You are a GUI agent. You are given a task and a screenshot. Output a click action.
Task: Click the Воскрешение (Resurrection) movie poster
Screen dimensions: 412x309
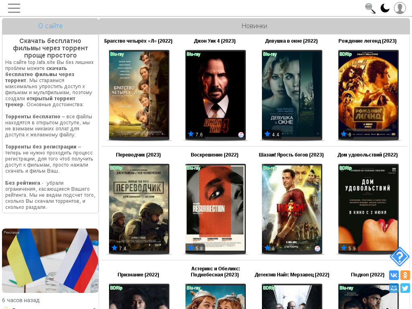[216, 209]
